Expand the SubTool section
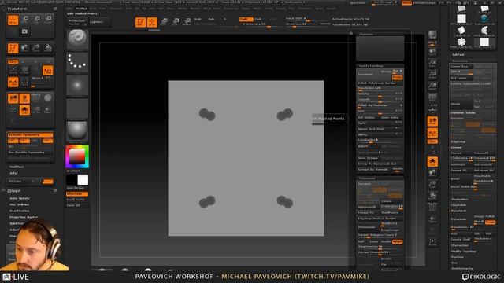This screenshot has height=283, width=504. click(x=458, y=54)
